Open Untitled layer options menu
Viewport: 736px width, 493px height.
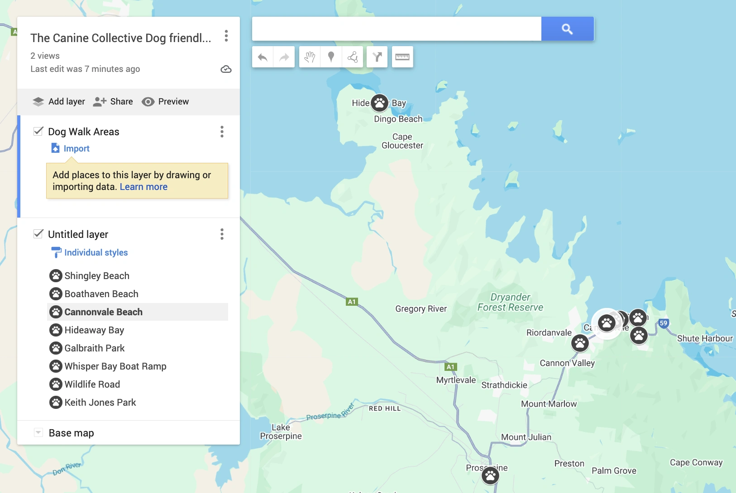point(222,234)
